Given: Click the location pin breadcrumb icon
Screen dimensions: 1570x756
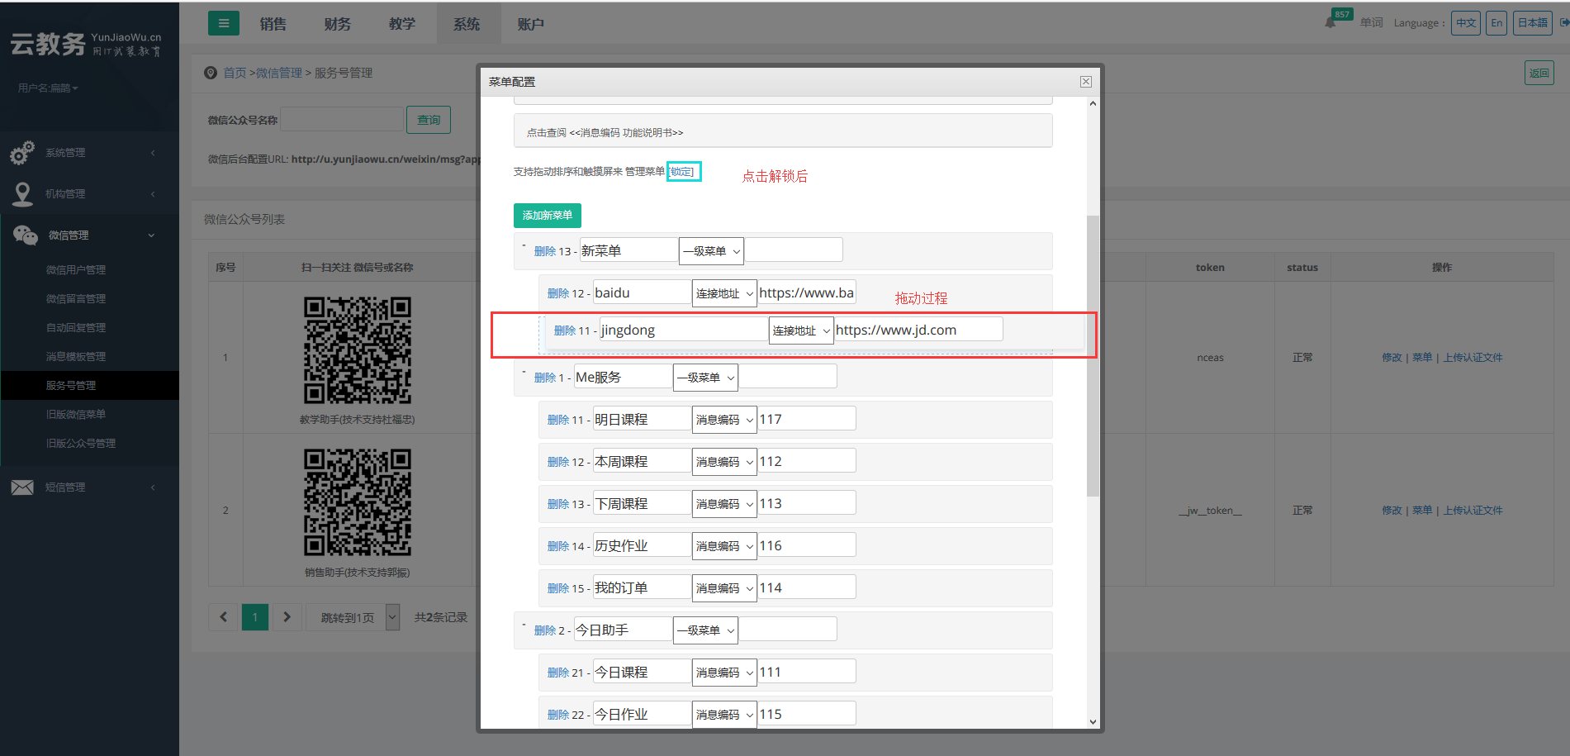Looking at the screenshot, I should tap(211, 73).
